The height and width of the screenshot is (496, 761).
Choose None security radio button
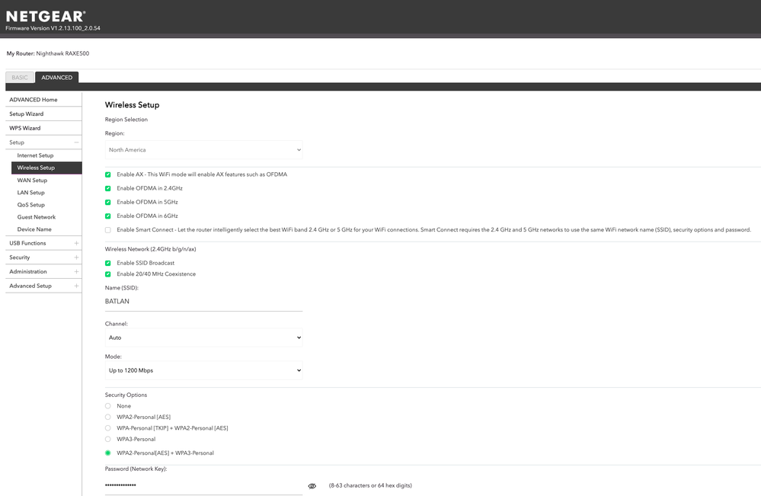point(108,406)
